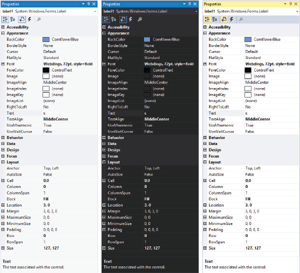Click ForeColor black swatch in left light panel
This screenshot has width=300, height=273.
tap(46, 70)
